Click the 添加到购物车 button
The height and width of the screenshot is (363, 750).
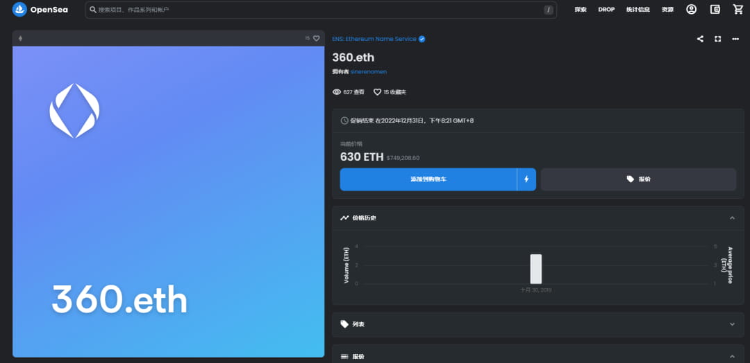click(428, 179)
